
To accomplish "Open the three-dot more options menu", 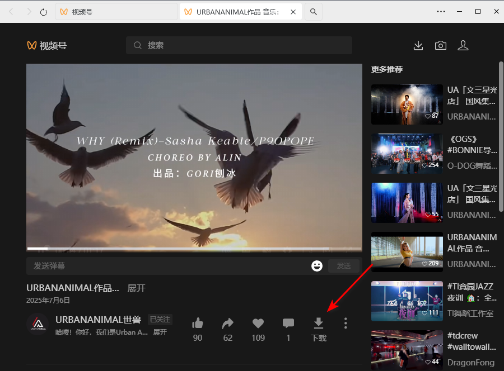I will click(x=346, y=324).
